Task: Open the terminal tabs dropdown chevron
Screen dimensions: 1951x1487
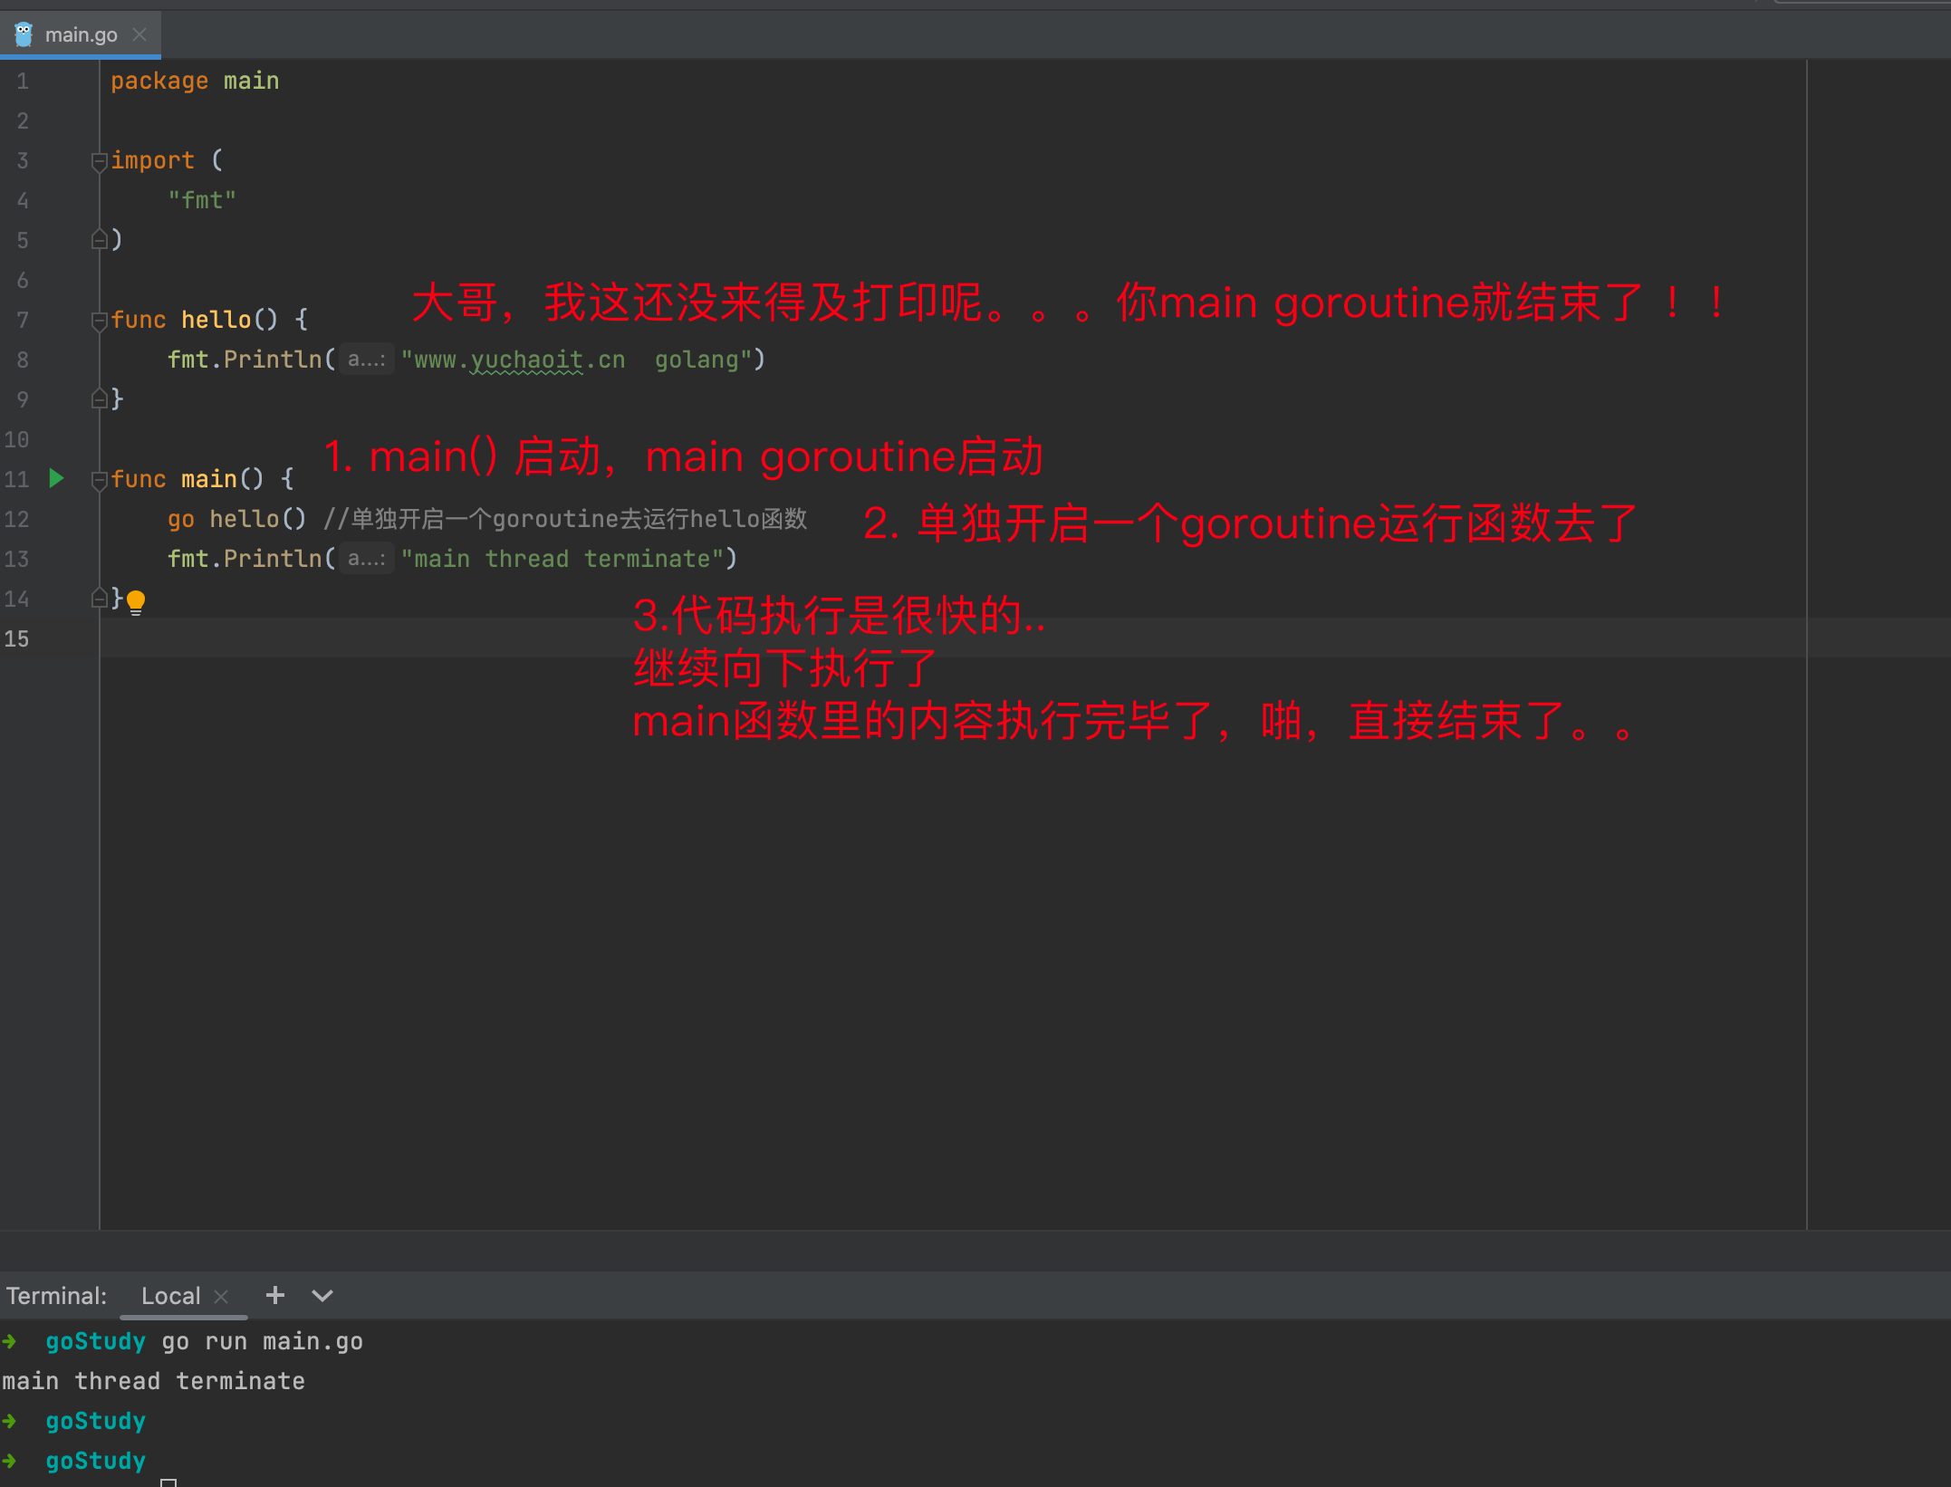Action: 322,1296
